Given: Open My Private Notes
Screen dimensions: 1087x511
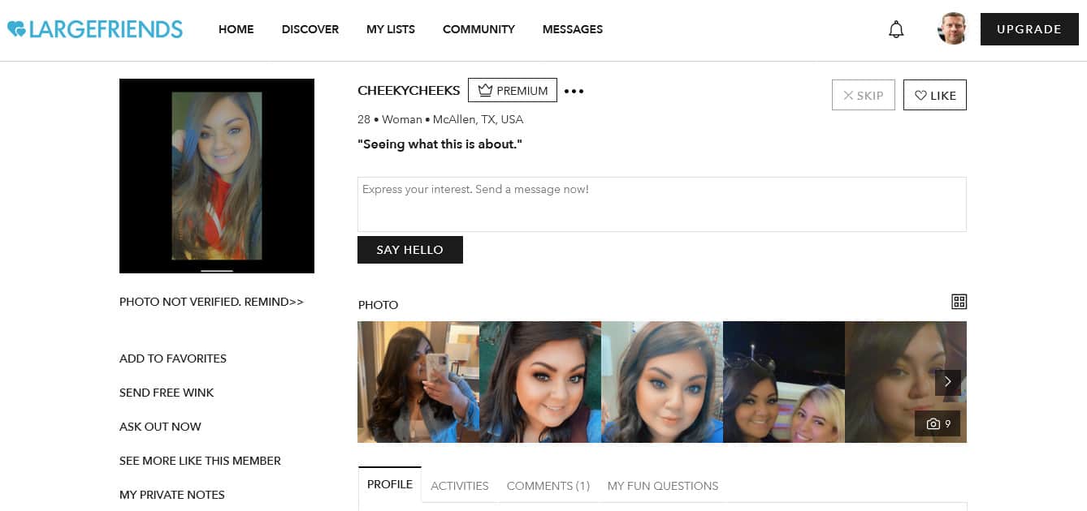Looking at the screenshot, I should point(172,495).
